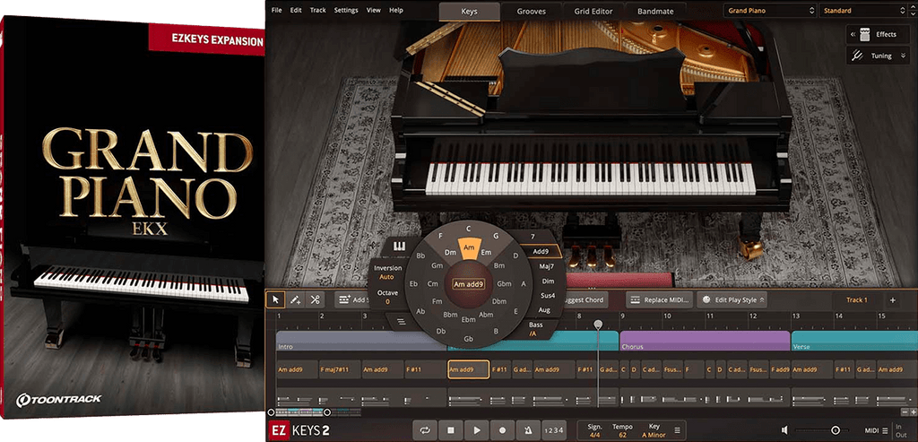Select the scissors cut tool
This screenshot has height=442, width=918.
(315, 299)
